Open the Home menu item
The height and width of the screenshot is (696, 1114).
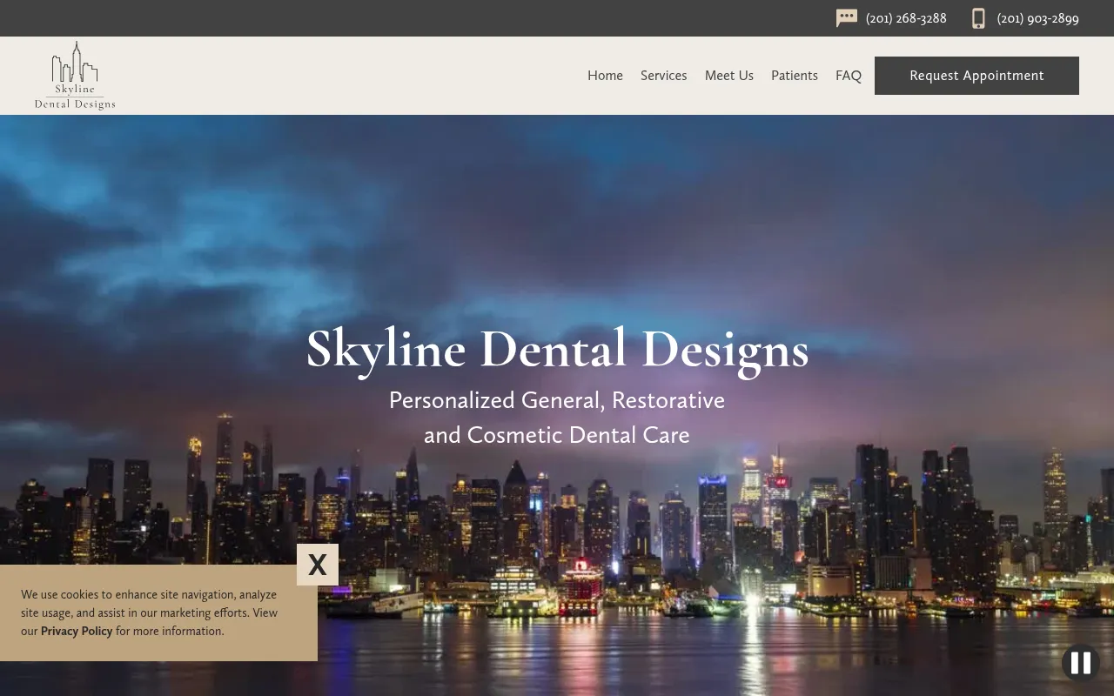click(605, 76)
